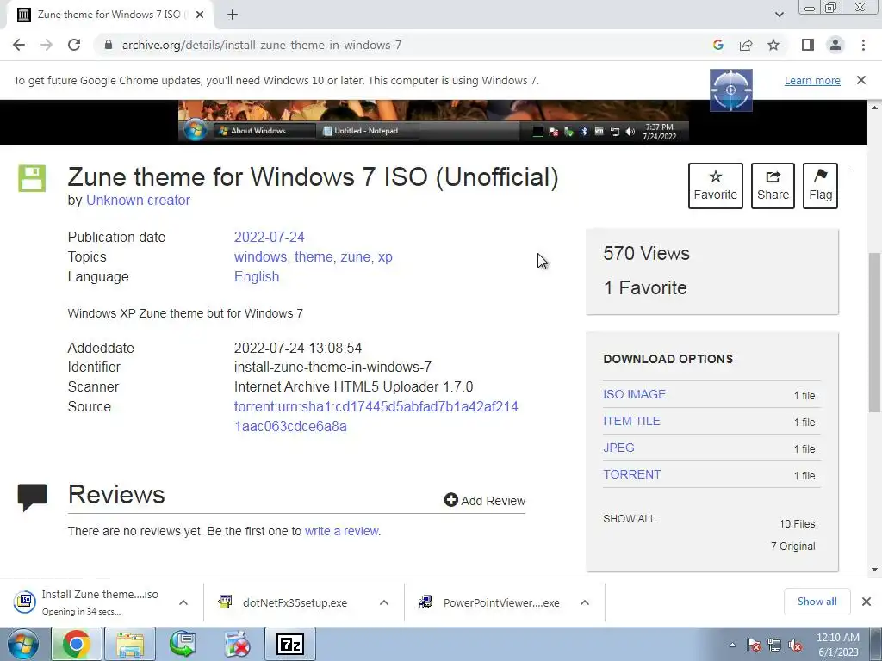Download the ISO IMAGE file
This screenshot has width=882, height=661.
pos(635,394)
